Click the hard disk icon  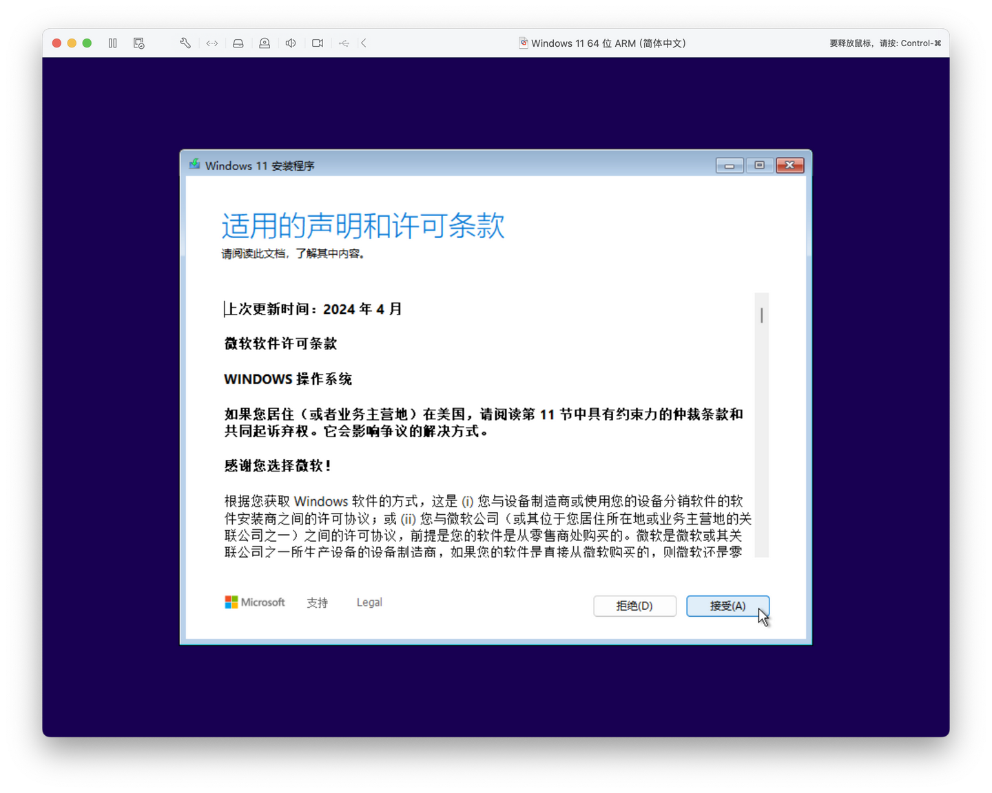pos(238,43)
